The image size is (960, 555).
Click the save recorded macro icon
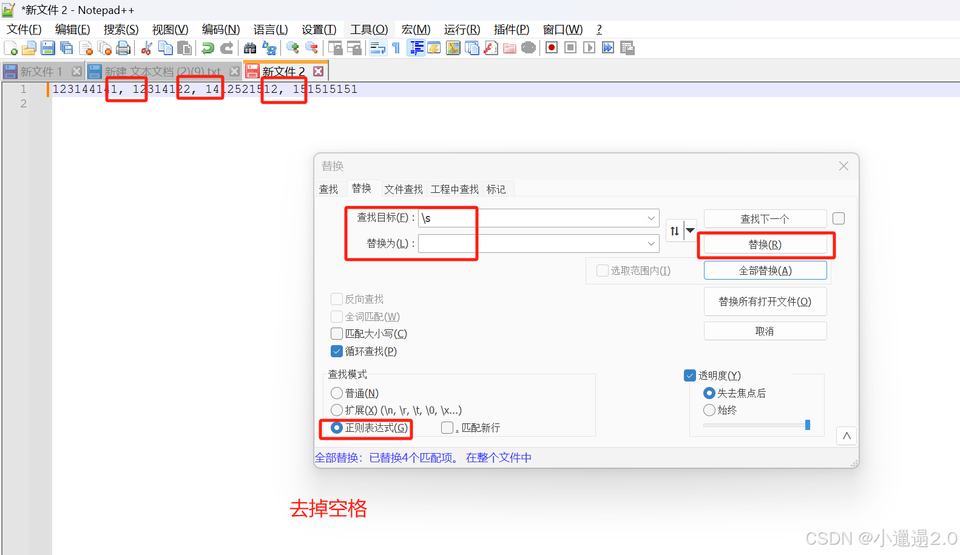pyautogui.click(x=627, y=48)
